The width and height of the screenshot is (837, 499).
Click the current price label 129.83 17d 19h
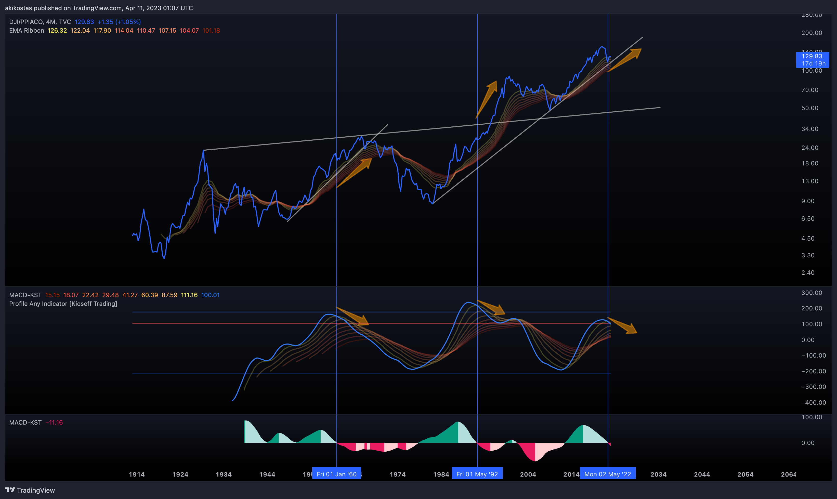813,60
